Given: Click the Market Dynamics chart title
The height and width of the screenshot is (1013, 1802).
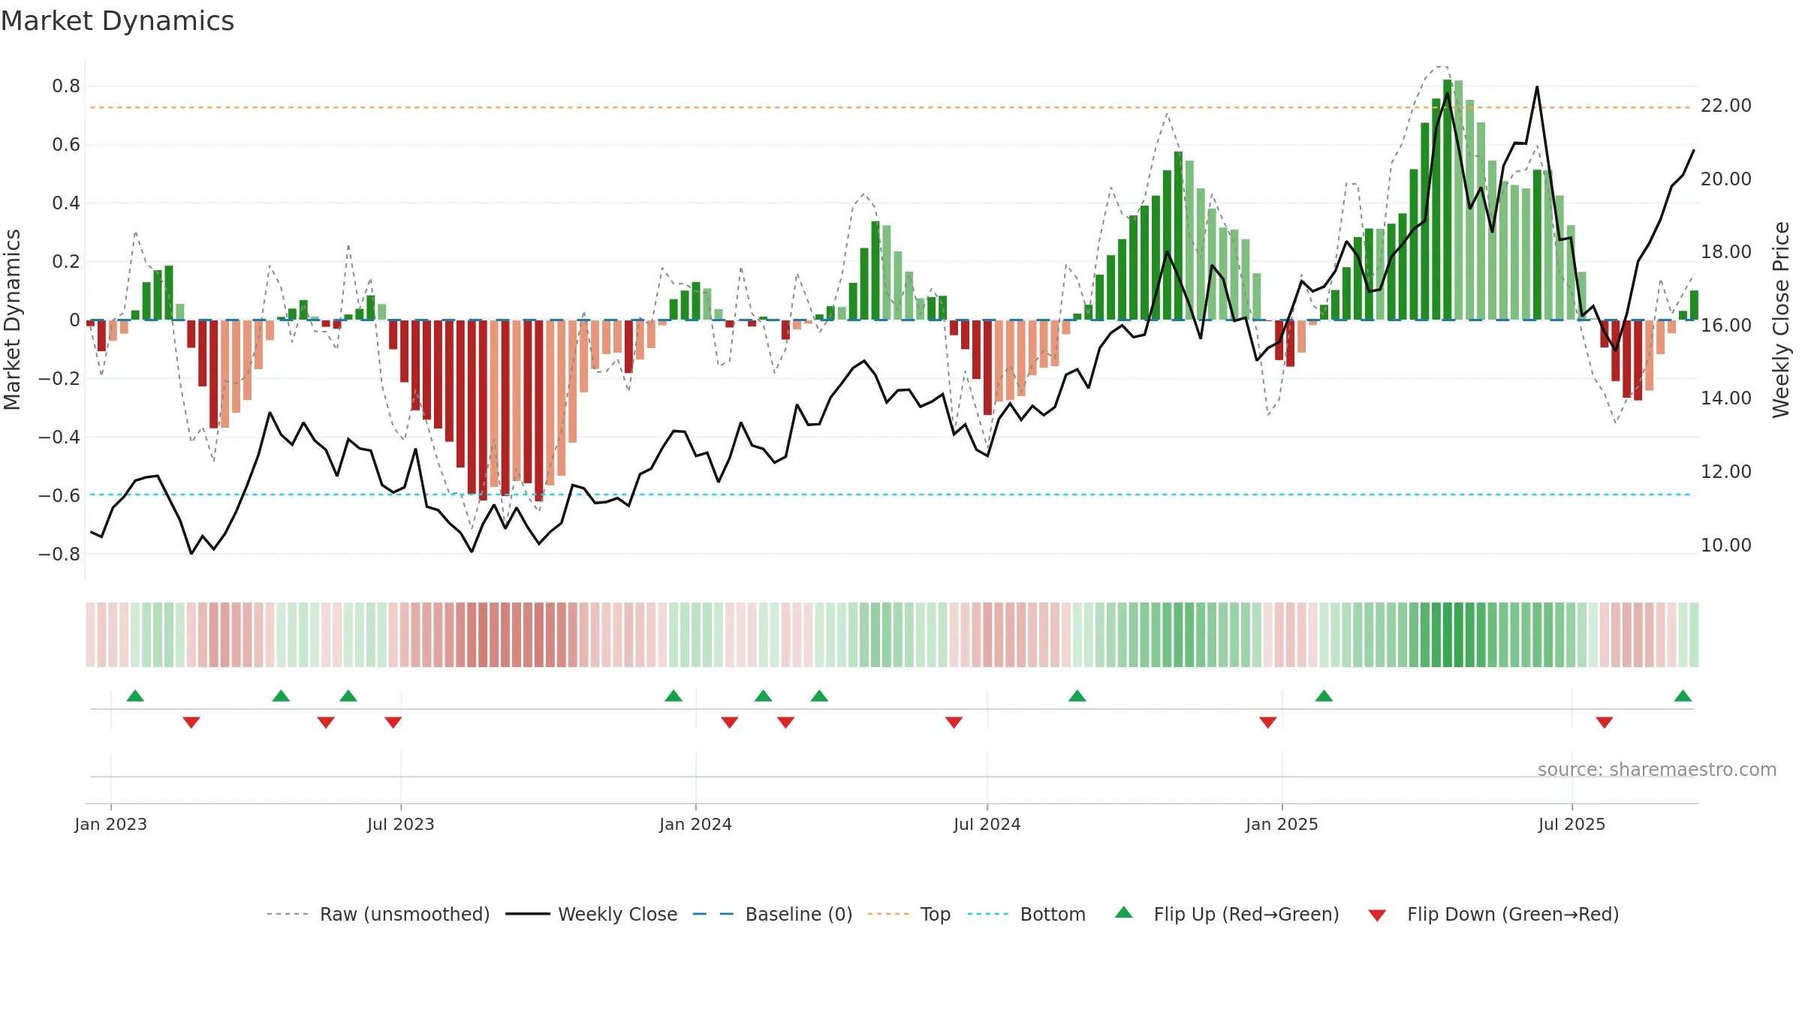Looking at the screenshot, I should coord(118,21).
